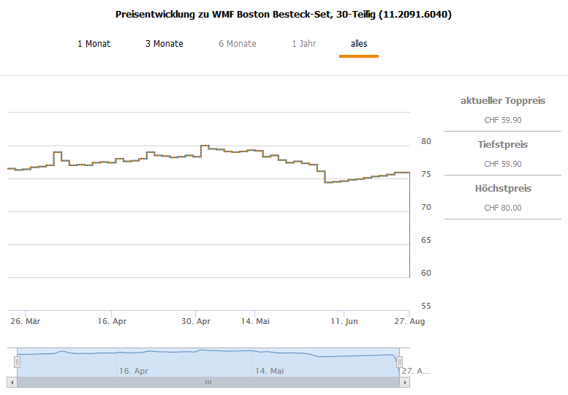
Task: Click the Tiefstpreis CHF 59.90 value
Action: click(x=503, y=164)
